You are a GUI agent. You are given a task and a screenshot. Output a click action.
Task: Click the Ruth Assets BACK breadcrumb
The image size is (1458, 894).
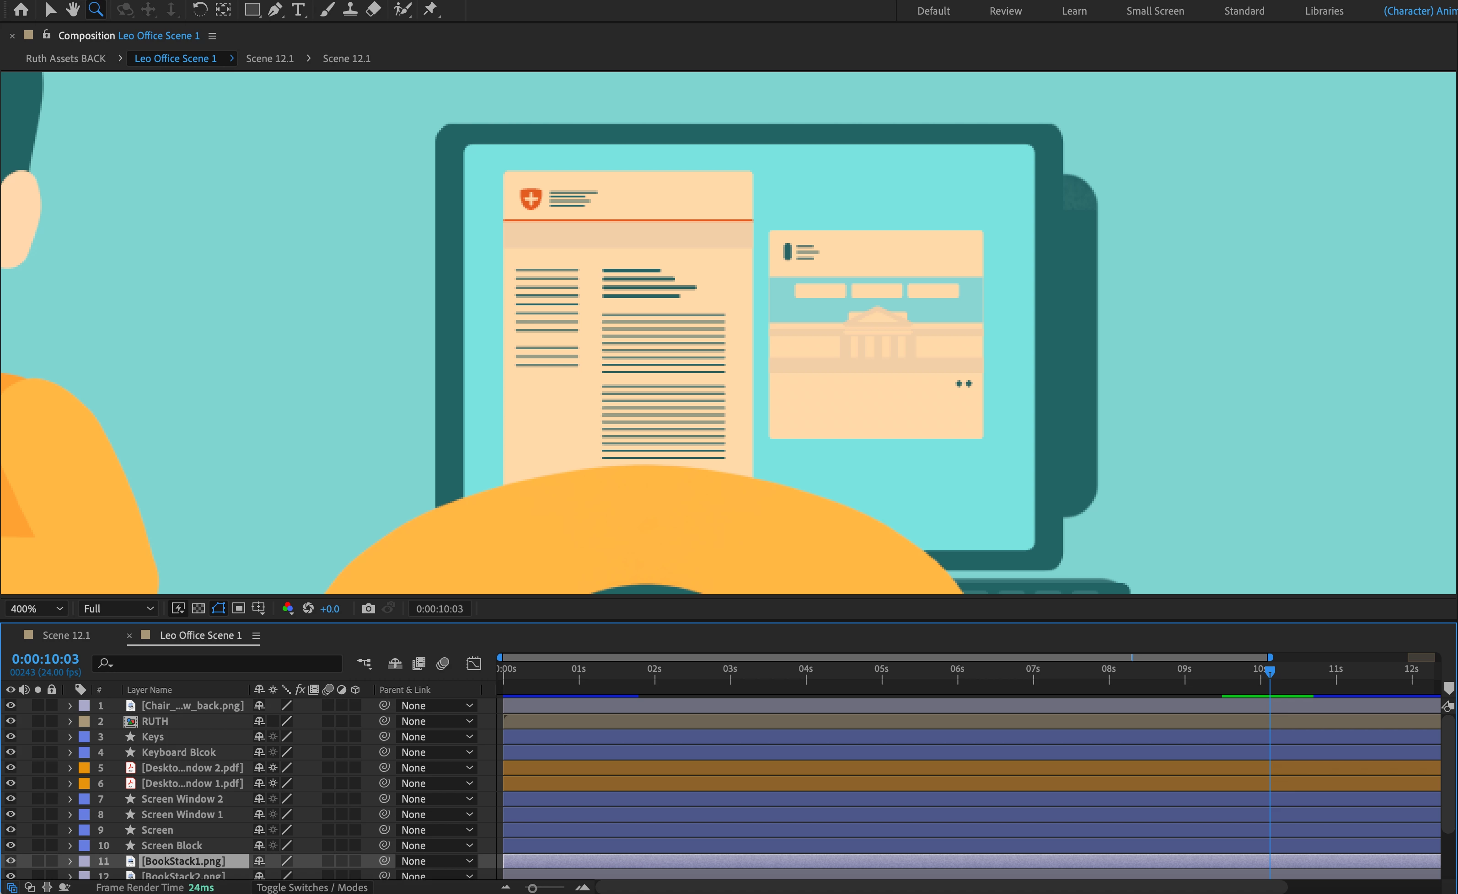[66, 59]
